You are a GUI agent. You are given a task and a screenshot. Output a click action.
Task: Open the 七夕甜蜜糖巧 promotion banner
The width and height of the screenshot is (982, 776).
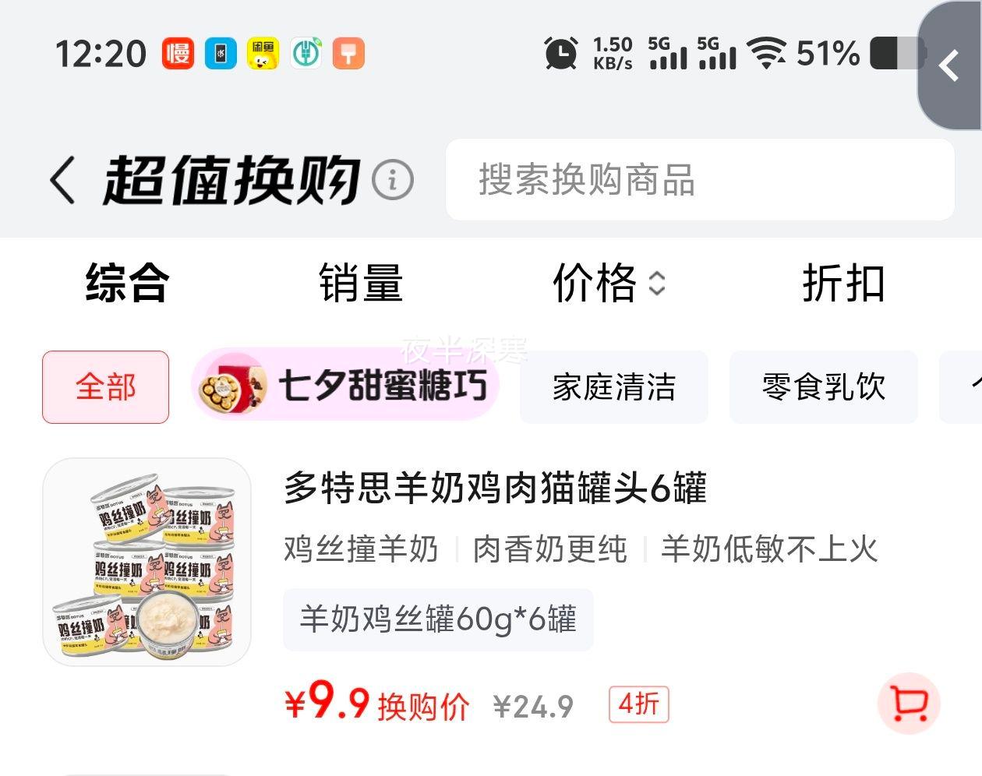[x=345, y=385]
